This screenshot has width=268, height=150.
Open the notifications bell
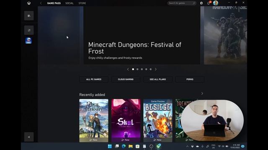(209, 3)
